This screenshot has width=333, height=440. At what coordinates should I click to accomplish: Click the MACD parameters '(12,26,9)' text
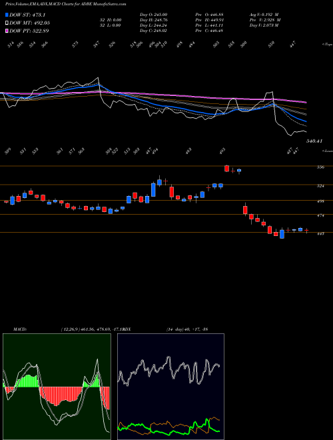point(71,329)
